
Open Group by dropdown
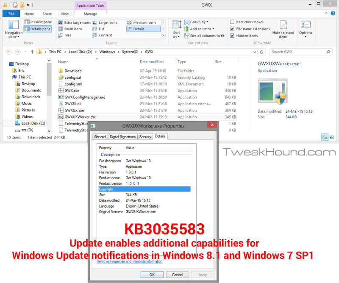click(x=196, y=22)
